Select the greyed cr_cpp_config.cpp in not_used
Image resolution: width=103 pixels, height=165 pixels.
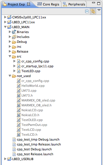tap(35, 81)
